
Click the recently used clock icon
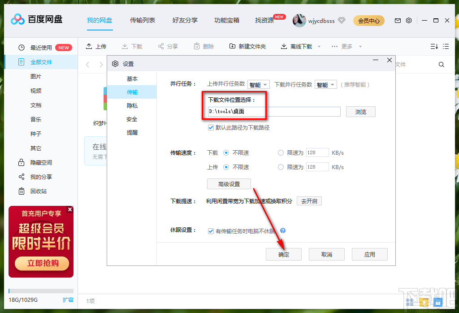point(22,48)
